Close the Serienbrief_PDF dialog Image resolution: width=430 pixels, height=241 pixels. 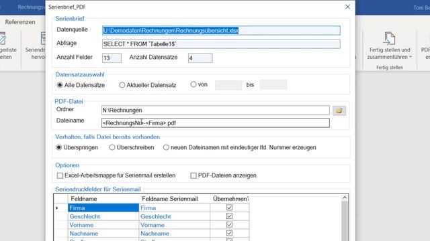347,7
